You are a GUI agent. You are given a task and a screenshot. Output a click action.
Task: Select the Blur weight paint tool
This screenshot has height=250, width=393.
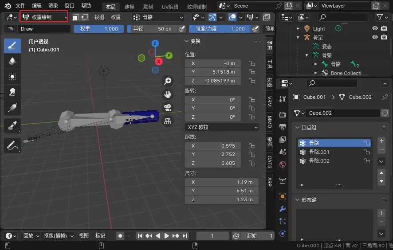point(12,61)
